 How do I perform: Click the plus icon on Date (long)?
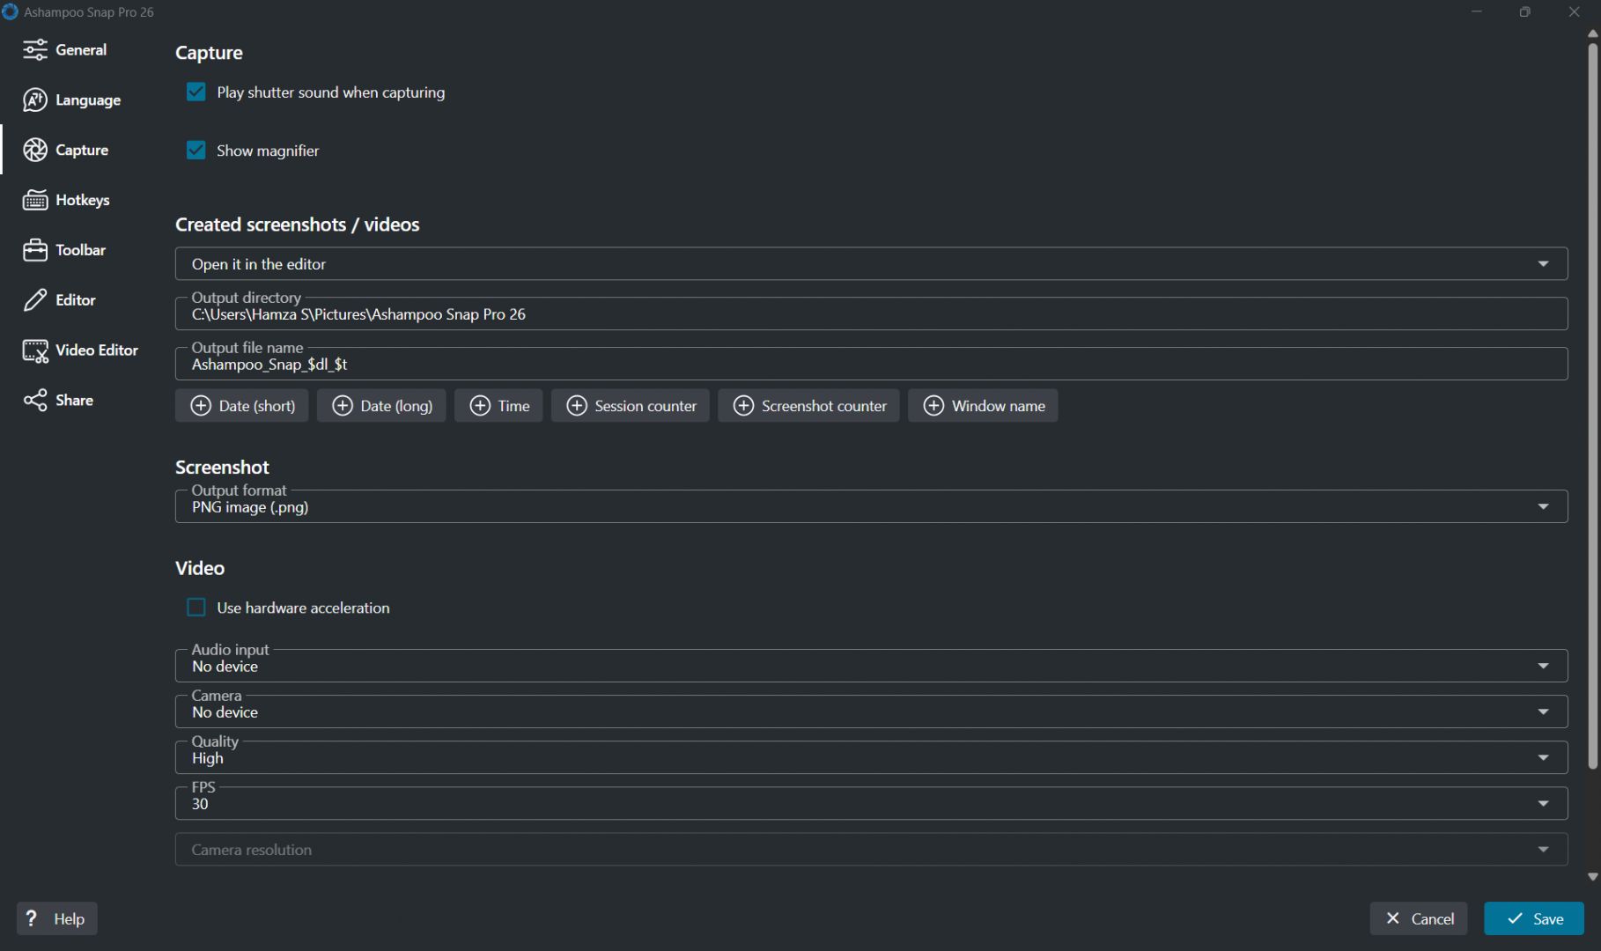(343, 406)
